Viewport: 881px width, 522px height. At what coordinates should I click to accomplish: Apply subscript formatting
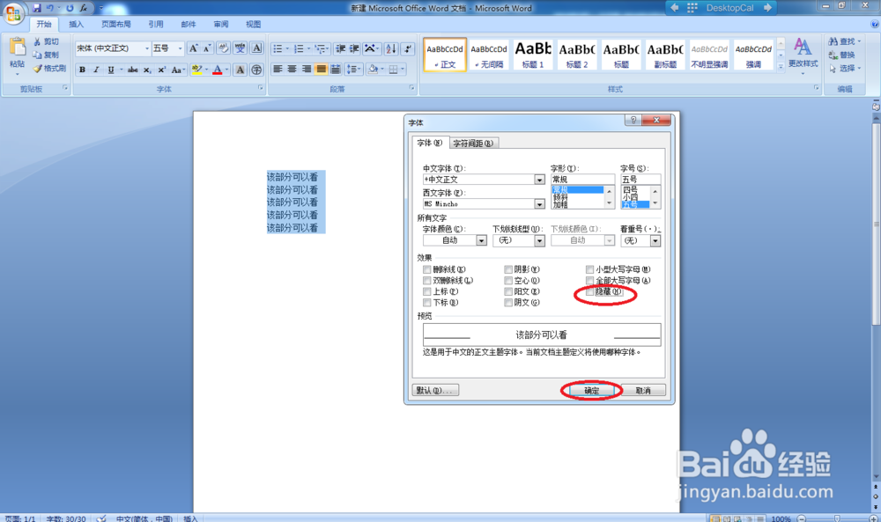point(146,70)
